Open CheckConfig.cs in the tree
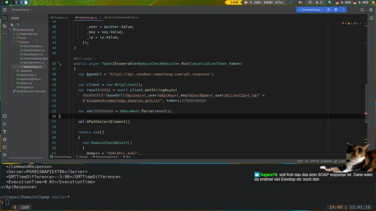 tap(31, 46)
